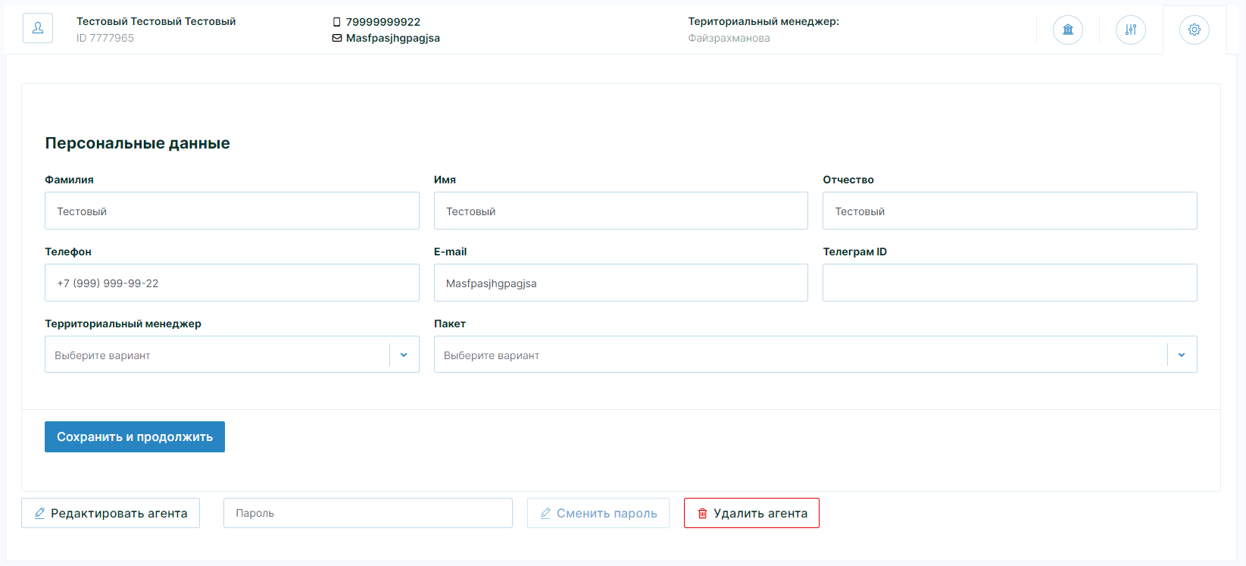Screen dimensions: 1246x566
Task: Select the Отчество input field
Action: pyautogui.click(x=1009, y=211)
